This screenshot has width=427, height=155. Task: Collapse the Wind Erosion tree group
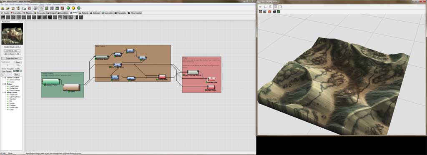tap(3, 92)
